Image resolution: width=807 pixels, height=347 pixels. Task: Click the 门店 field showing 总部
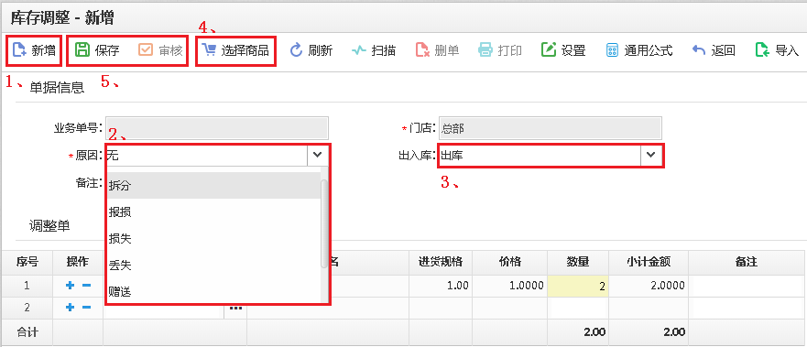551,128
